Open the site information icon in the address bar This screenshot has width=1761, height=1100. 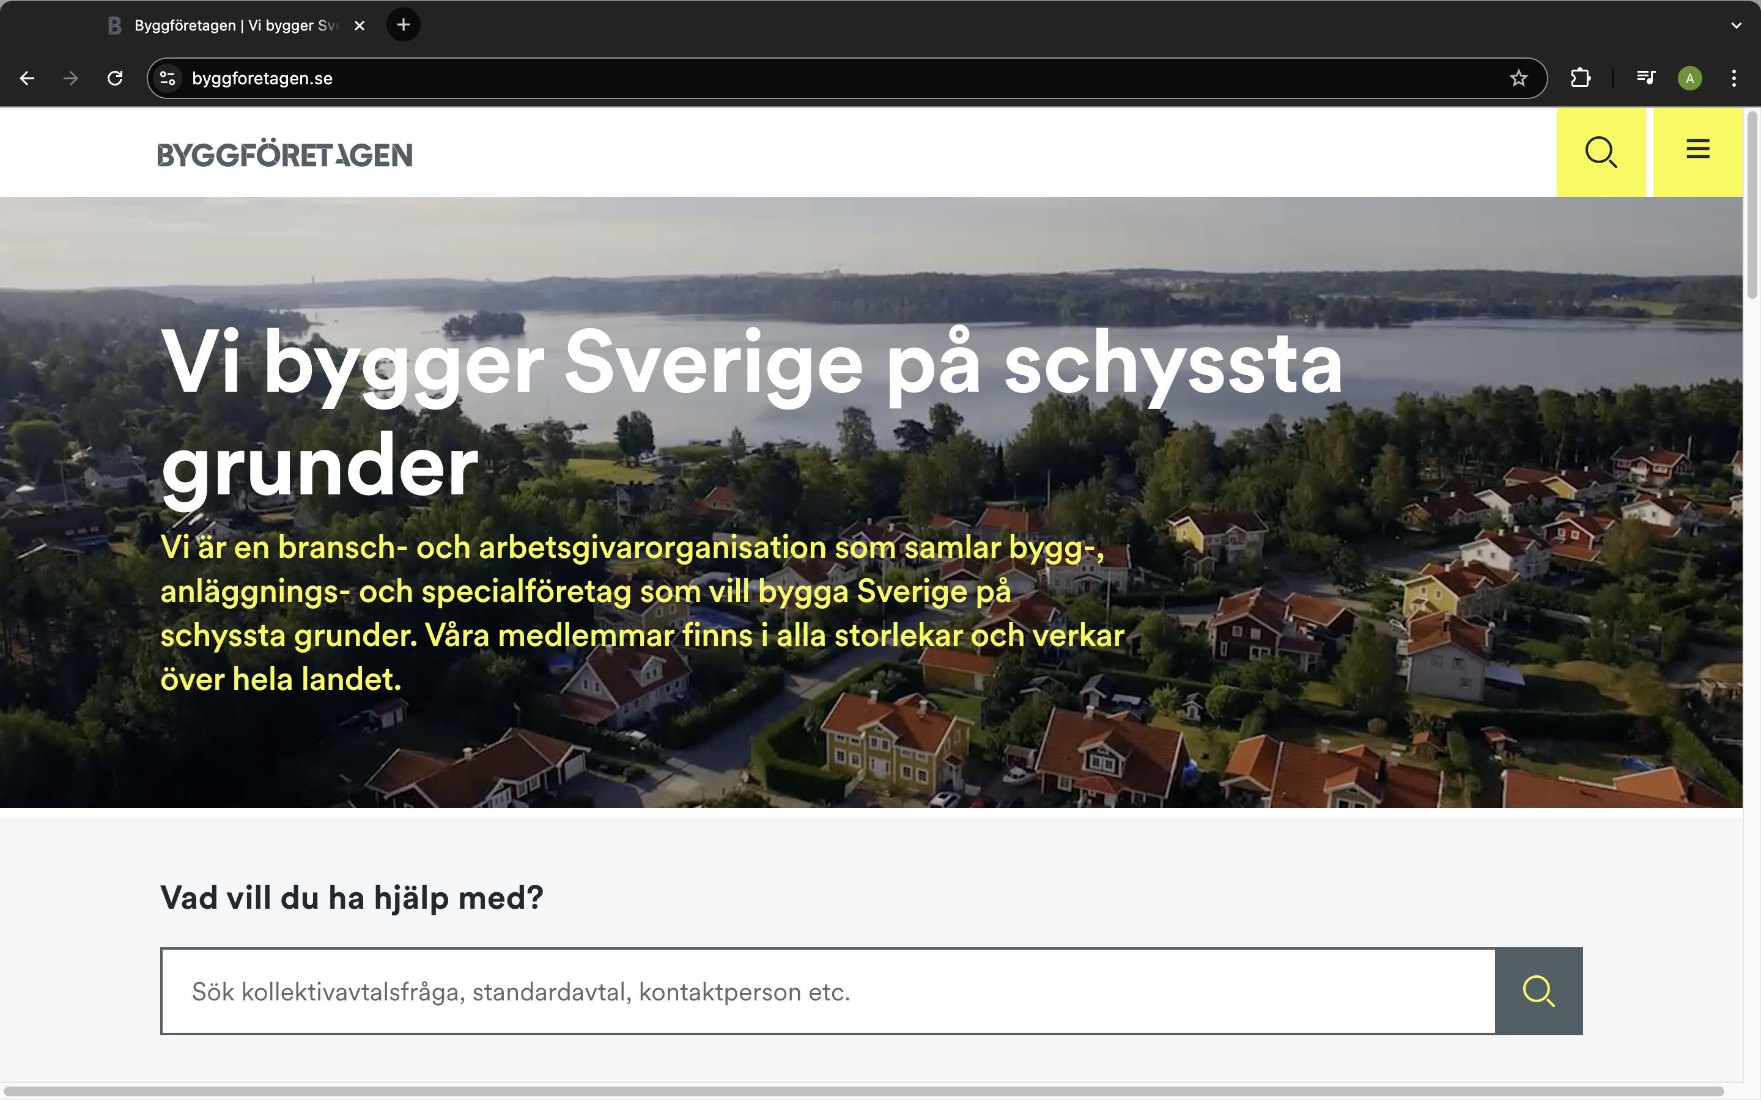[167, 78]
